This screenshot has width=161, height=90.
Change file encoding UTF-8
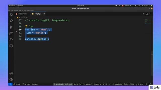coord(105,84)
